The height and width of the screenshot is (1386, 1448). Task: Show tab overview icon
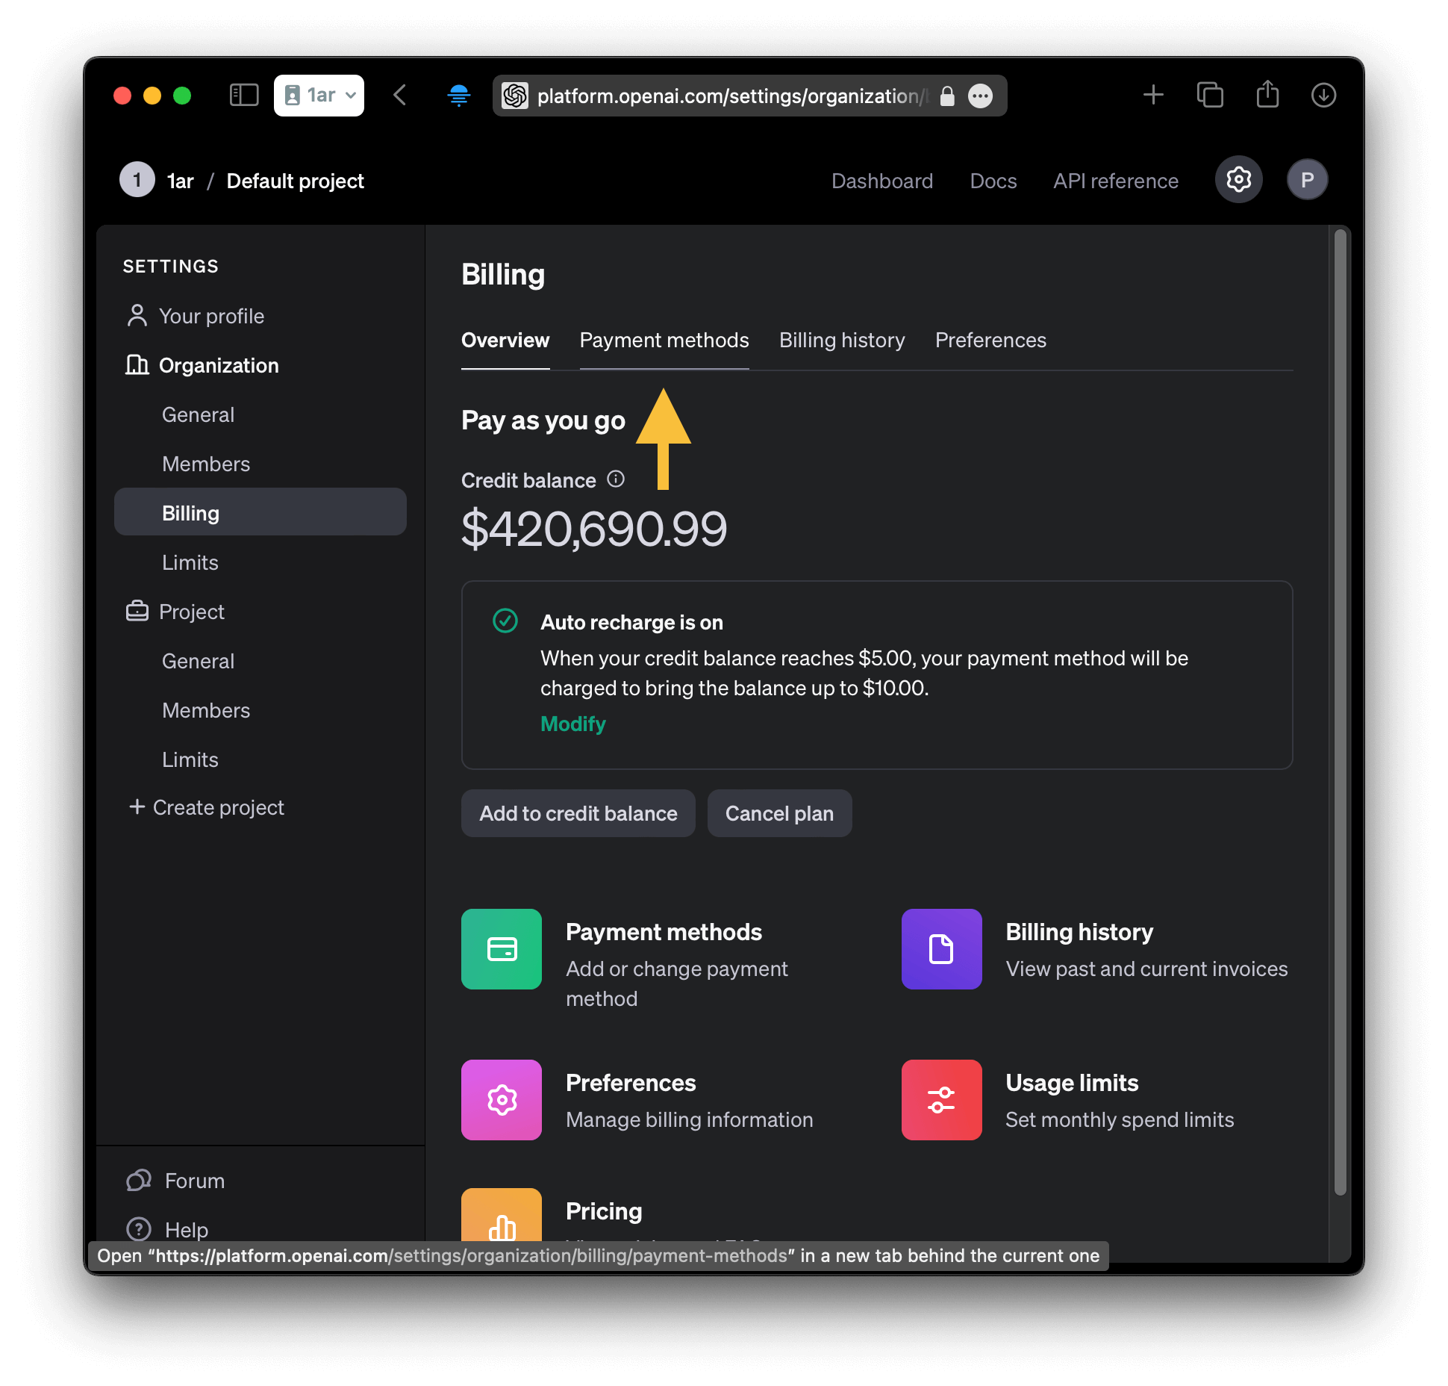pyautogui.click(x=1210, y=95)
